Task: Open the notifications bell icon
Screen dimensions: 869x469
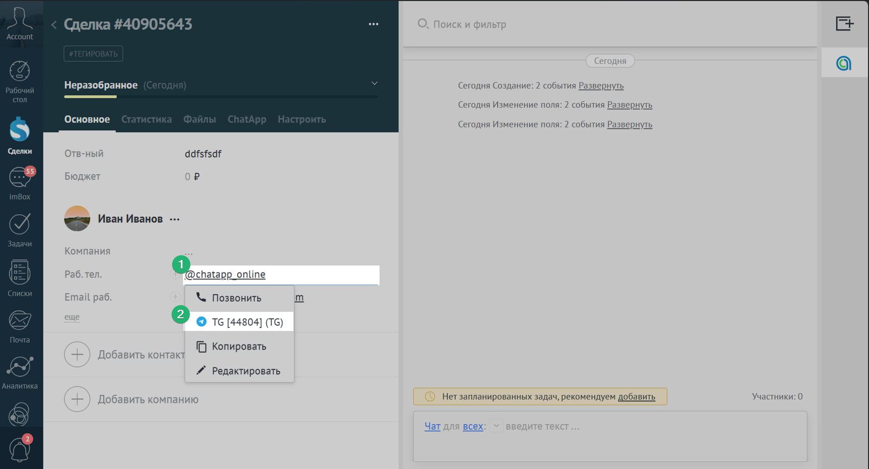Action: (x=20, y=449)
